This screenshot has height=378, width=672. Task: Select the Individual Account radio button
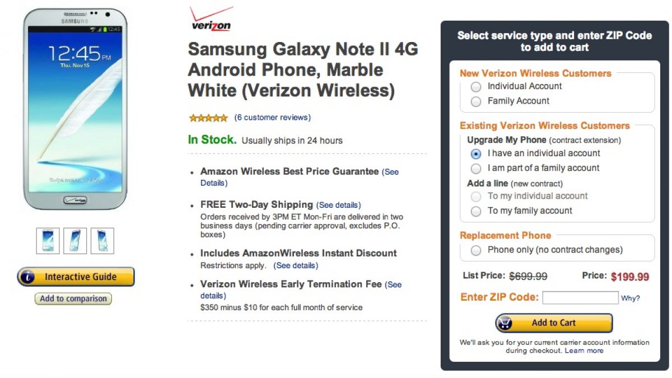pos(476,87)
